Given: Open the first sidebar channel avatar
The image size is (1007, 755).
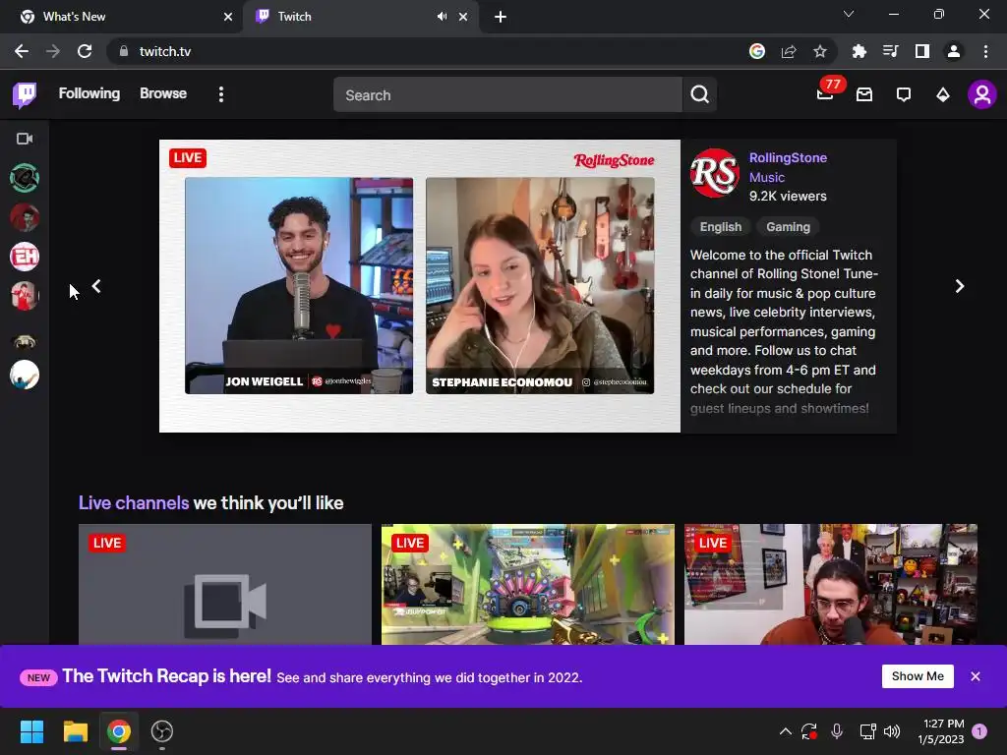Looking at the screenshot, I should pyautogui.click(x=25, y=178).
